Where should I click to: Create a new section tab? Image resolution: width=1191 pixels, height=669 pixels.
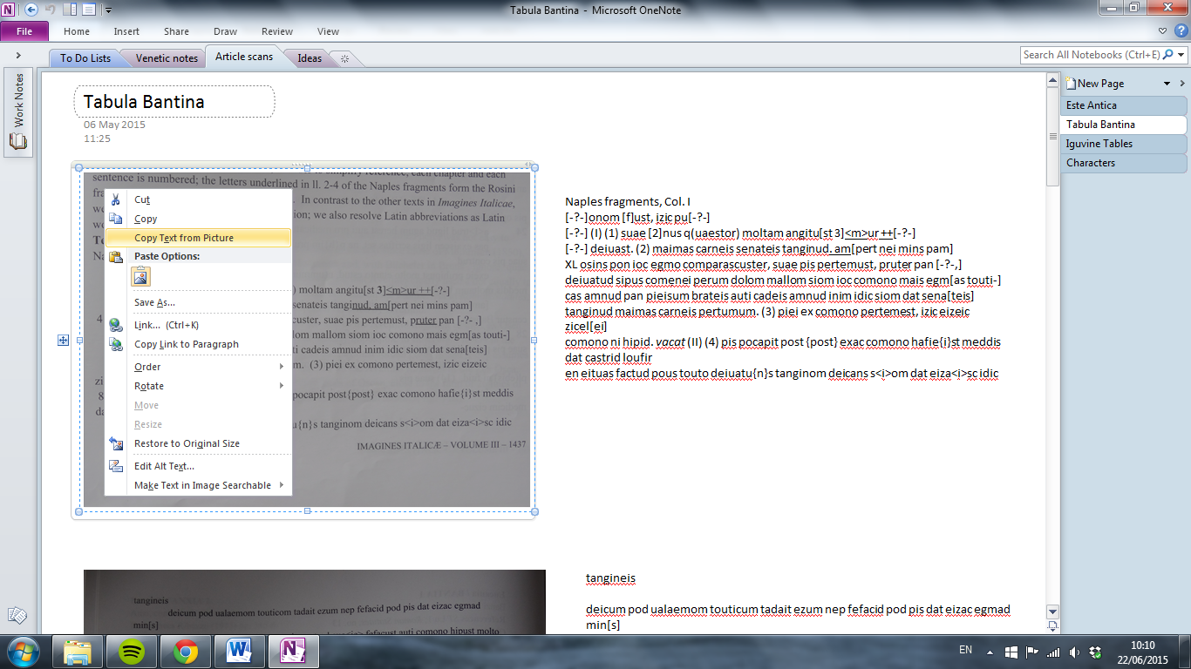pos(344,58)
